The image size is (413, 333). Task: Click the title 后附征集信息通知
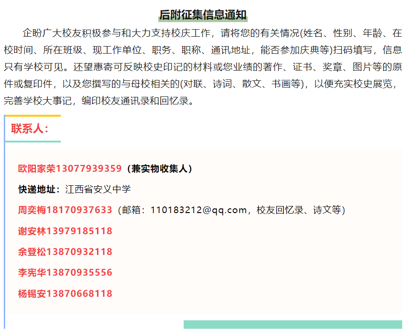203,15
